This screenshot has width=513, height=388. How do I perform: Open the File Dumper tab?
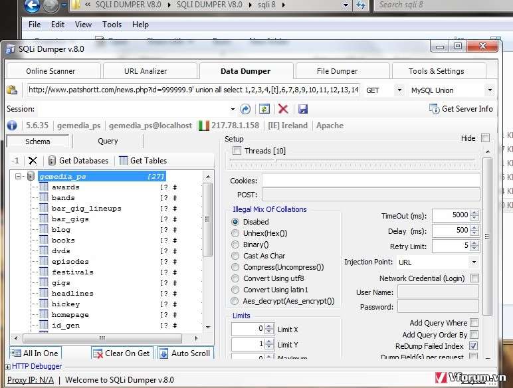[337, 71]
